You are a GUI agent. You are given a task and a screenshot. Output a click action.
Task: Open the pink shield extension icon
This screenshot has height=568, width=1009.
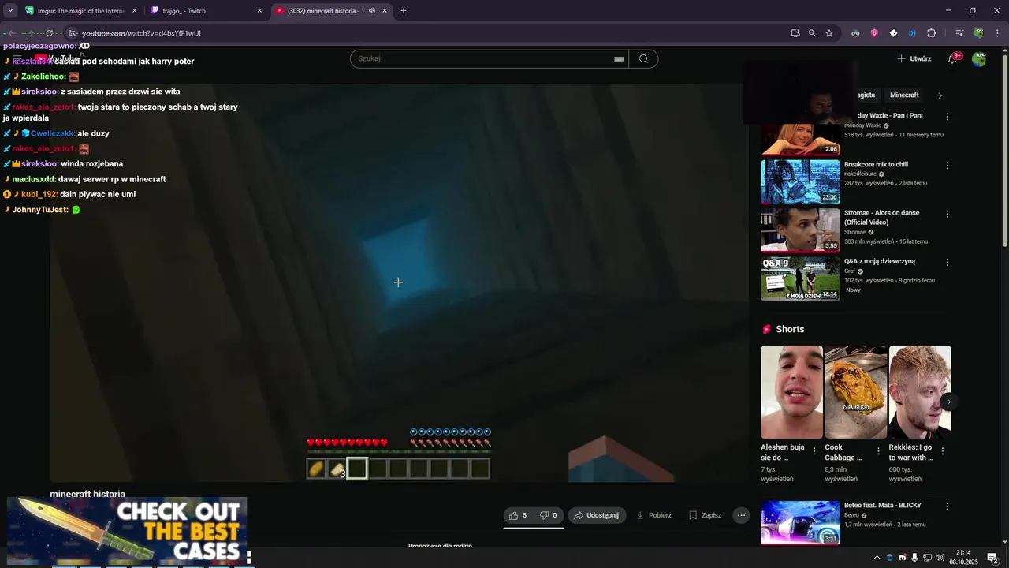(874, 33)
